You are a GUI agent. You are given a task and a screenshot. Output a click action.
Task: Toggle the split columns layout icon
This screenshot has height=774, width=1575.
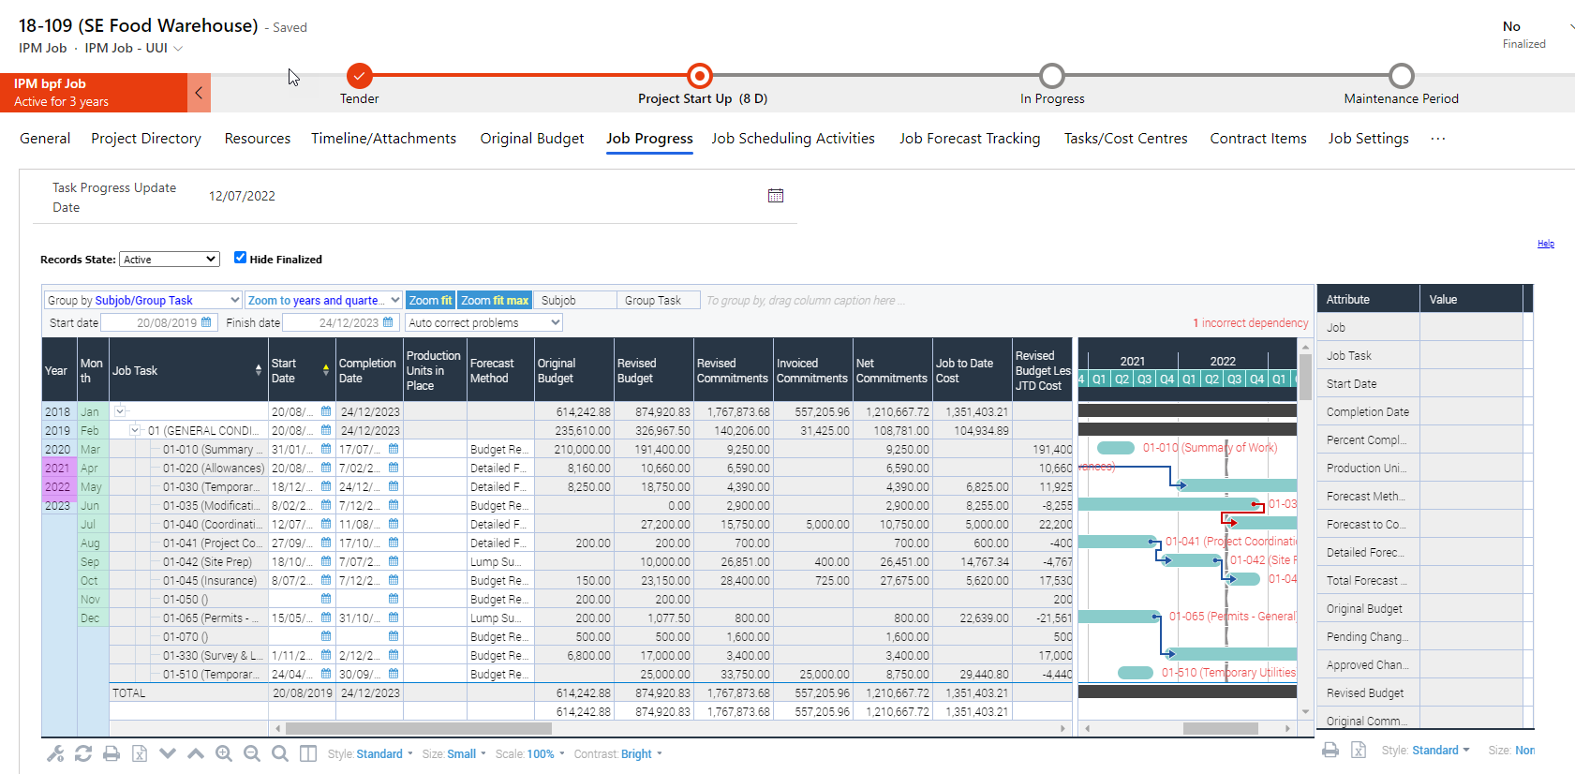(x=308, y=753)
